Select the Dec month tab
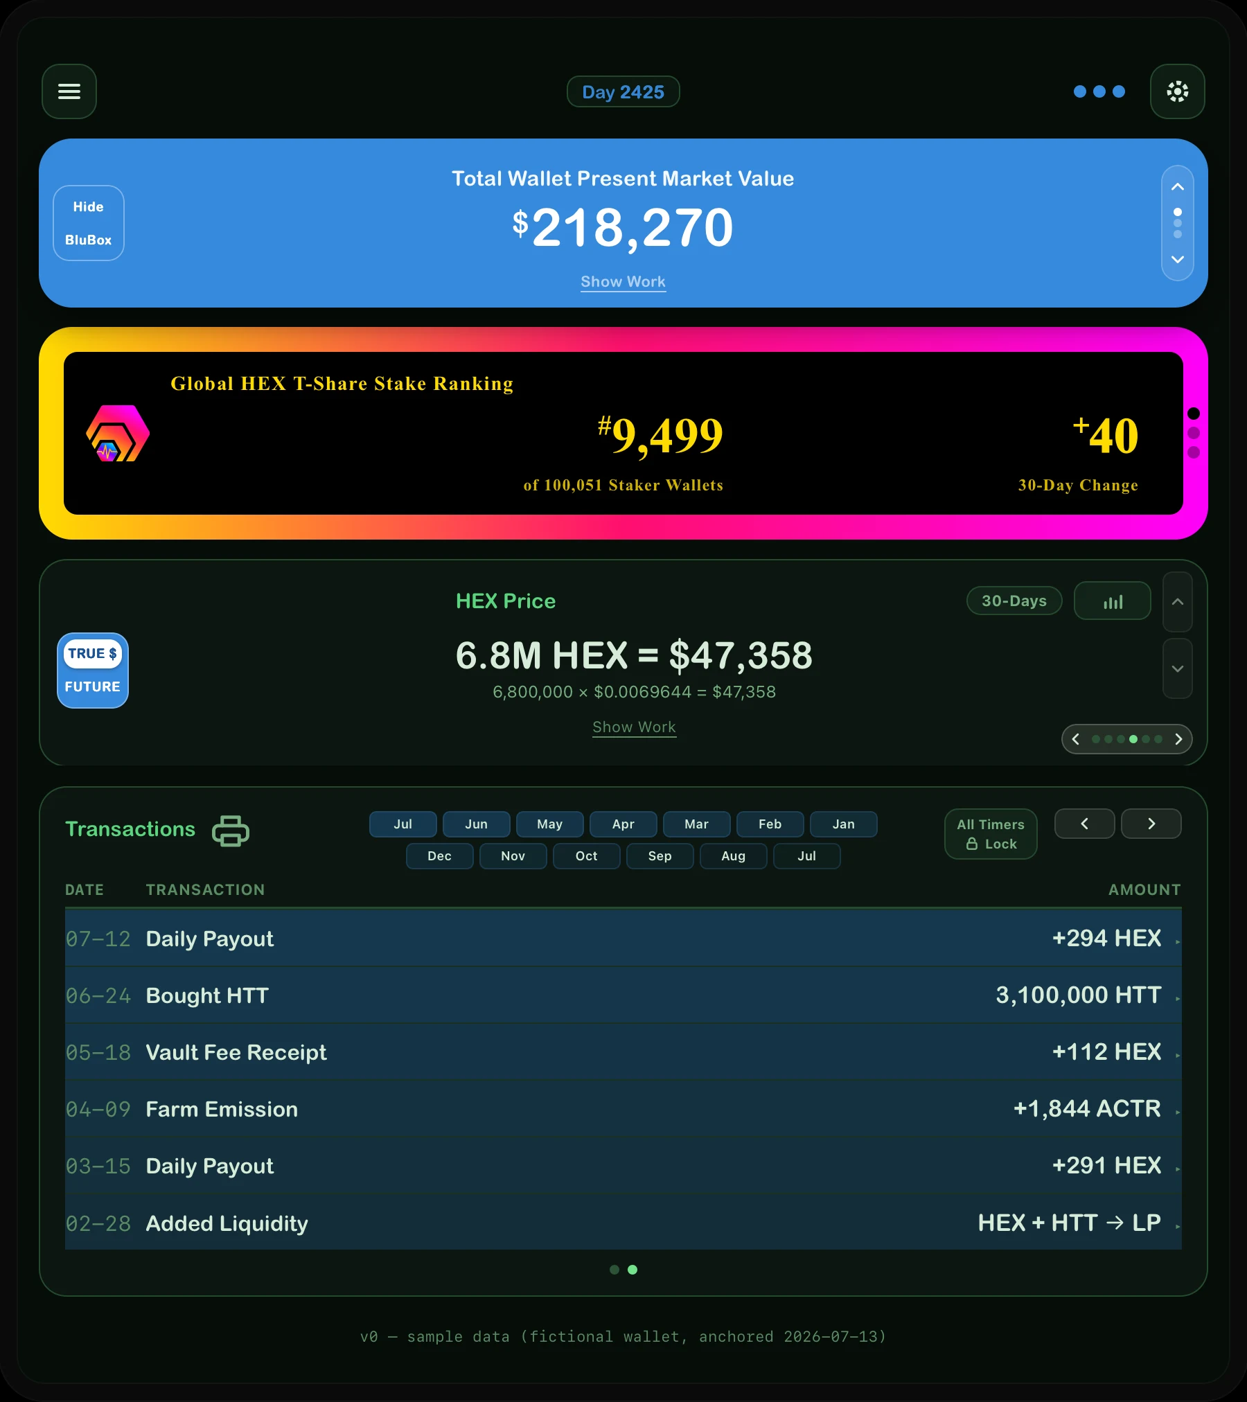Screen dimensions: 1247x1402 [440, 856]
